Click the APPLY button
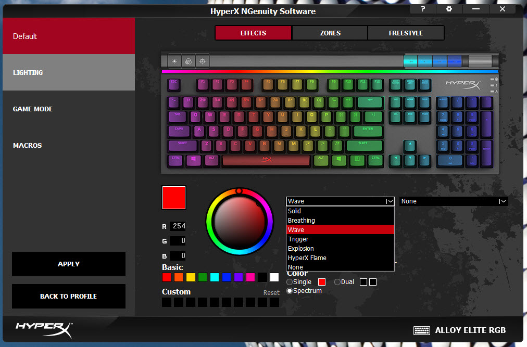This screenshot has height=347, width=527. click(x=69, y=264)
